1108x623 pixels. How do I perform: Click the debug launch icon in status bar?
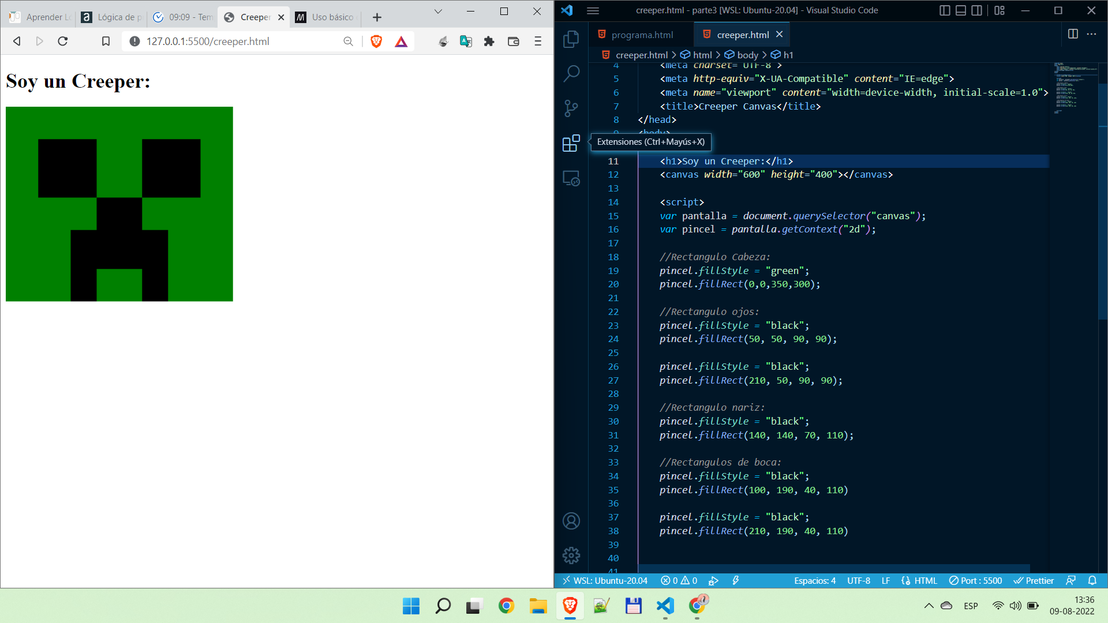coord(714,580)
